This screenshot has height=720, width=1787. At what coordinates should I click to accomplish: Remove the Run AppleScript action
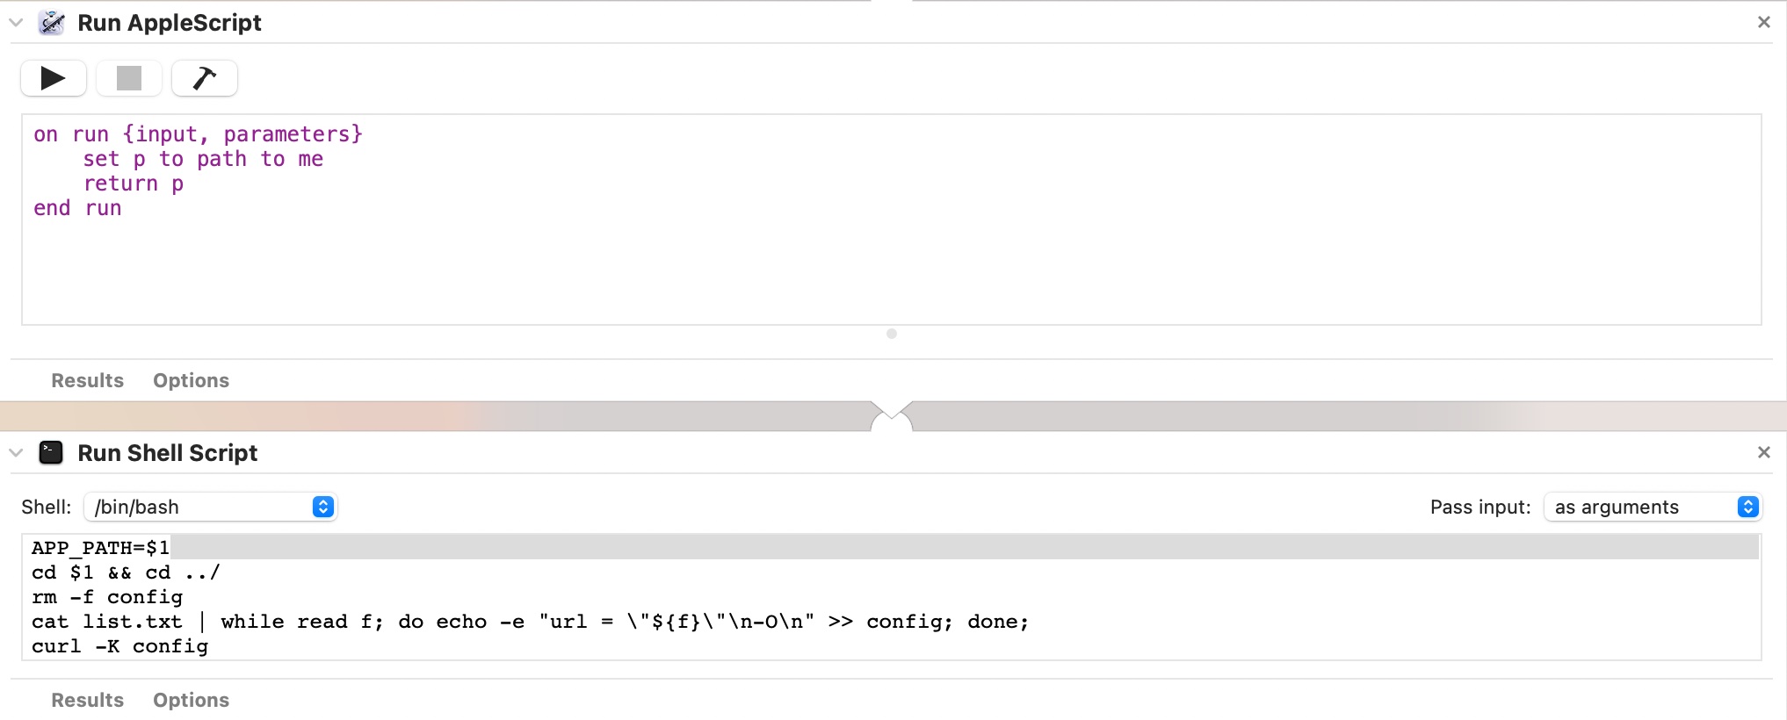[x=1763, y=22]
